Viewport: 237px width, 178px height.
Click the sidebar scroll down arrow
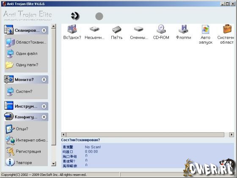(x=53, y=164)
